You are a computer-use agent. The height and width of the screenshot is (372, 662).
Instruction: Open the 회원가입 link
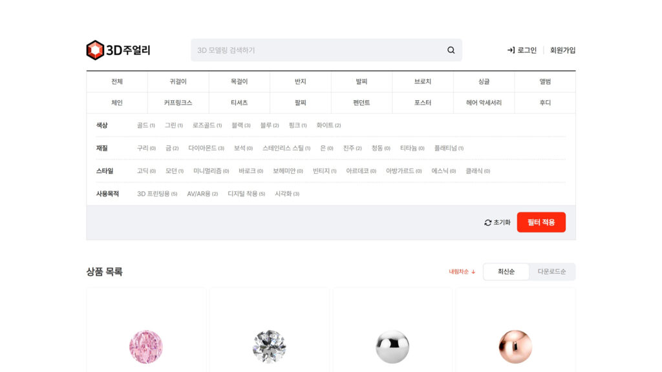[x=562, y=50]
